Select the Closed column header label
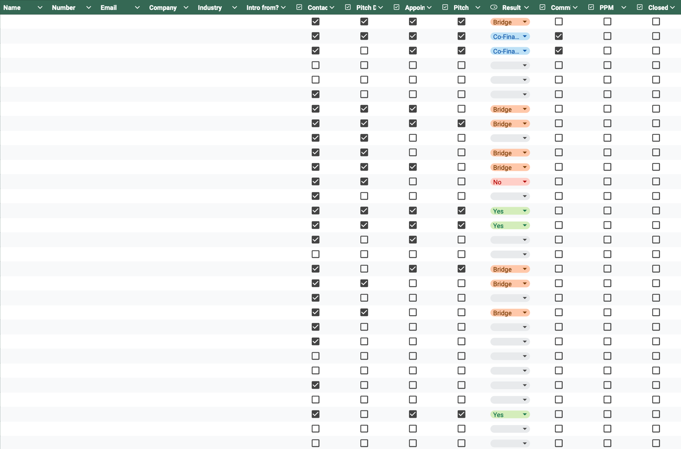The height and width of the screenshot is (449, 681). [658, 7]
